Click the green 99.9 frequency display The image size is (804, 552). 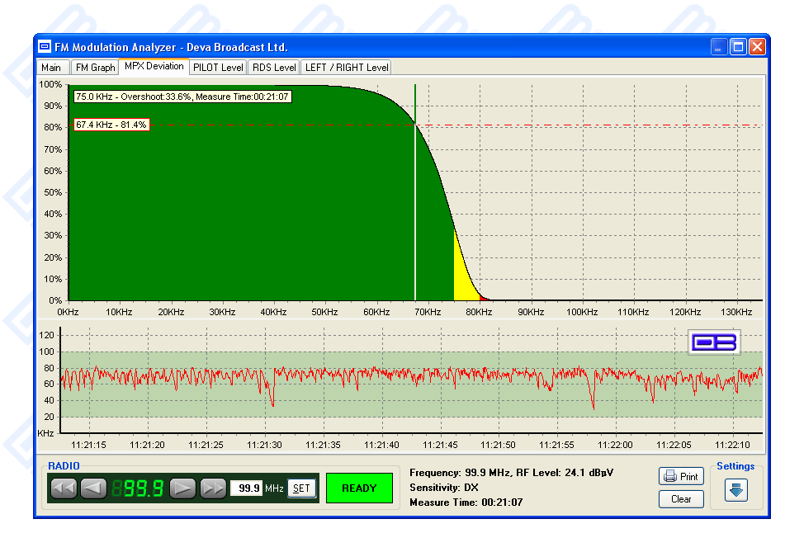138,488
